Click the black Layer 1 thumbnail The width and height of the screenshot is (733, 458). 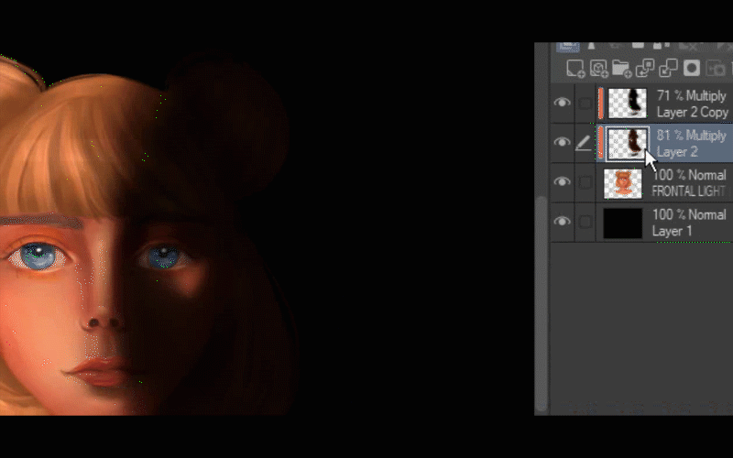(x=623, y=223)
